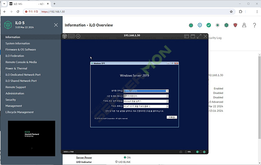The image size is (261, 165).
Task: Click the security warning chip in address bar
Action: (x=31, y=12)
